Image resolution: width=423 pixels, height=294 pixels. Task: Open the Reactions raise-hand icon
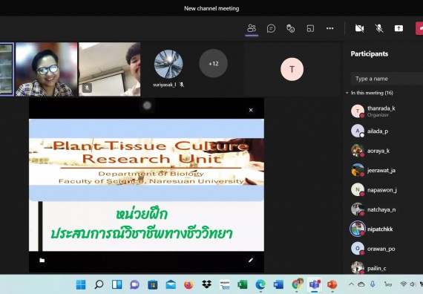tap(291, 28)
